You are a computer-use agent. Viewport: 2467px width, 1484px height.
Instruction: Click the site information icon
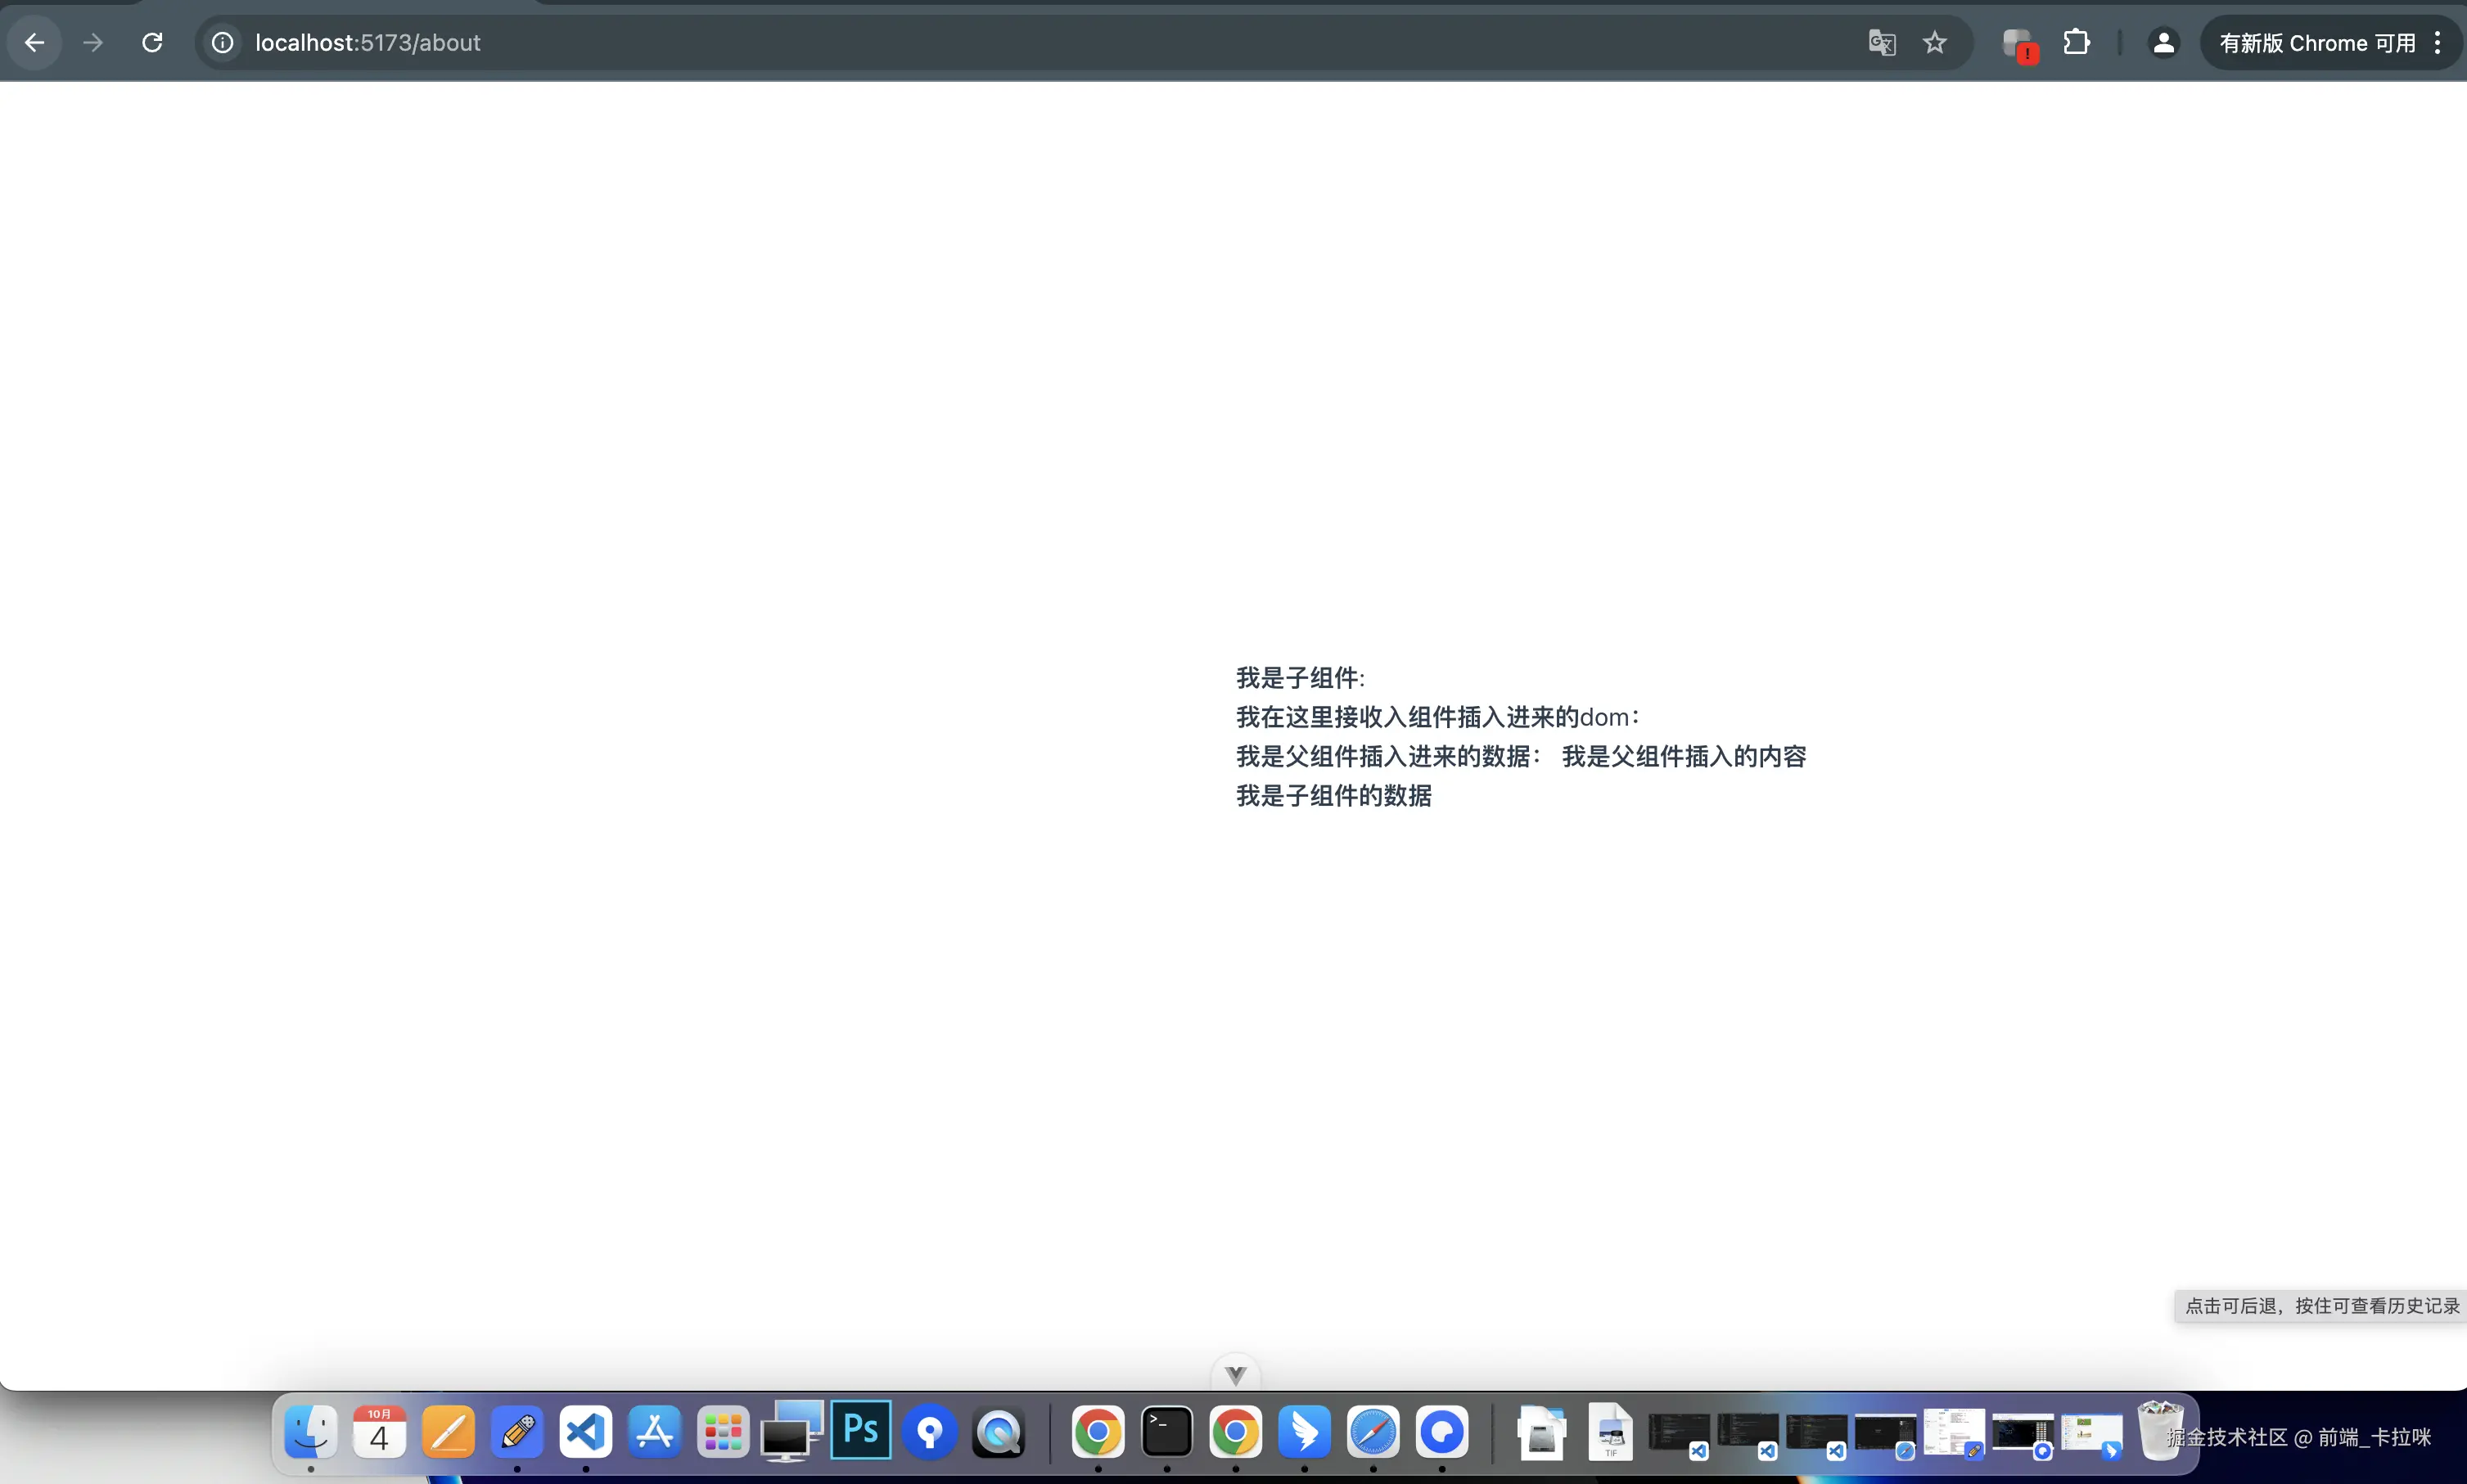coord(222,43)
